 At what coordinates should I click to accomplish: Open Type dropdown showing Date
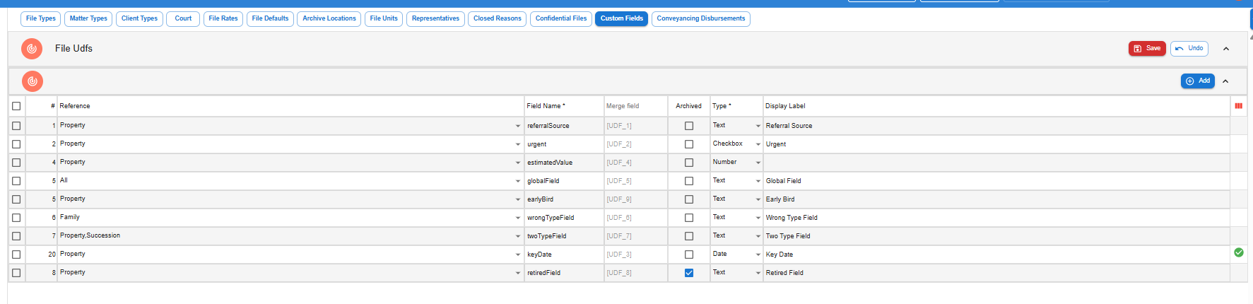758,255
